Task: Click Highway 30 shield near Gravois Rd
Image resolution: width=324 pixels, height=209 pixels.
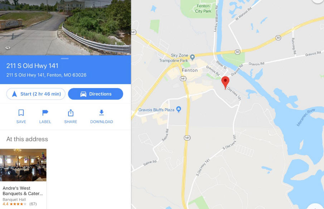Action: (238, 52)
